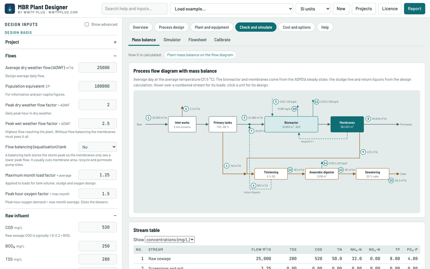Open the SI units dropdown
430x269 pixels.
click(x=313, y=9)
